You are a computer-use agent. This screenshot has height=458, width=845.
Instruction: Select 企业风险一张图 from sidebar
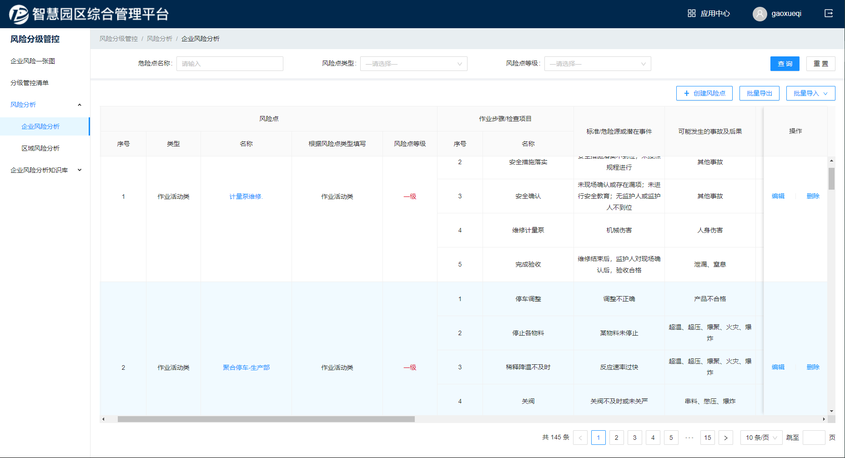33,61
